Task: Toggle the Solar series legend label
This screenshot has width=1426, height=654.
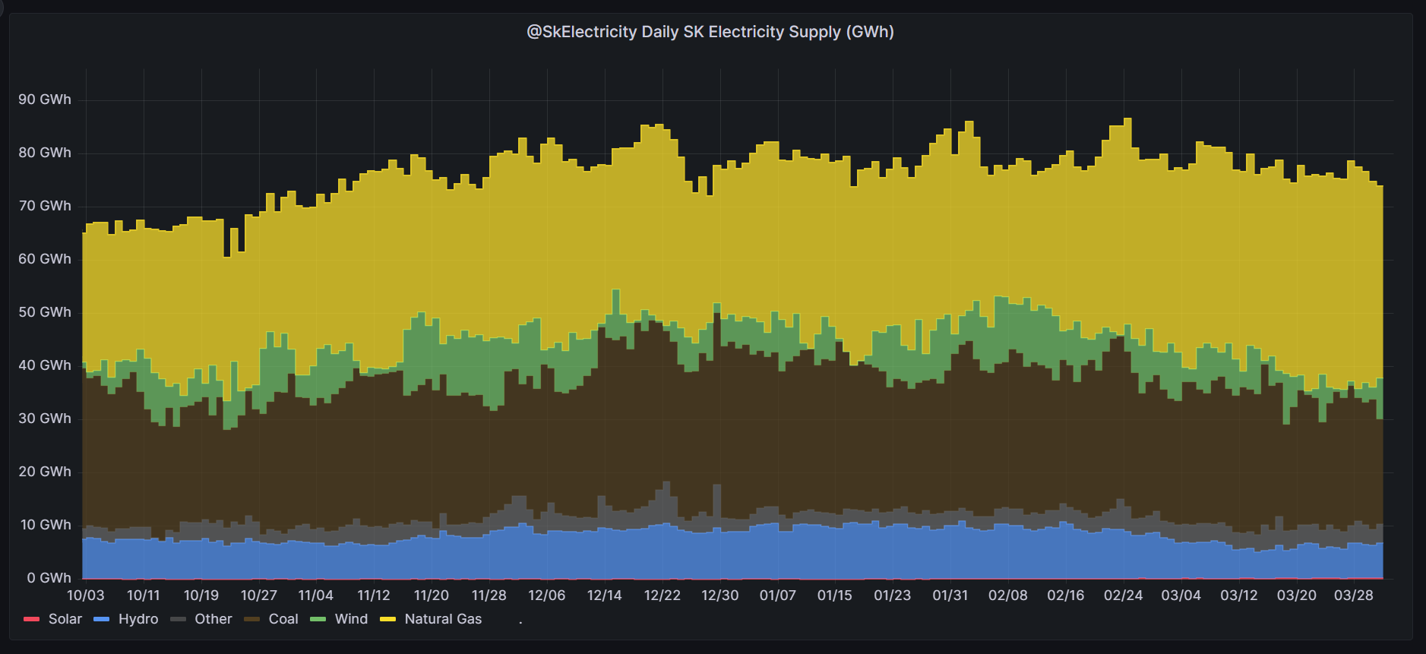Action: 65,619
